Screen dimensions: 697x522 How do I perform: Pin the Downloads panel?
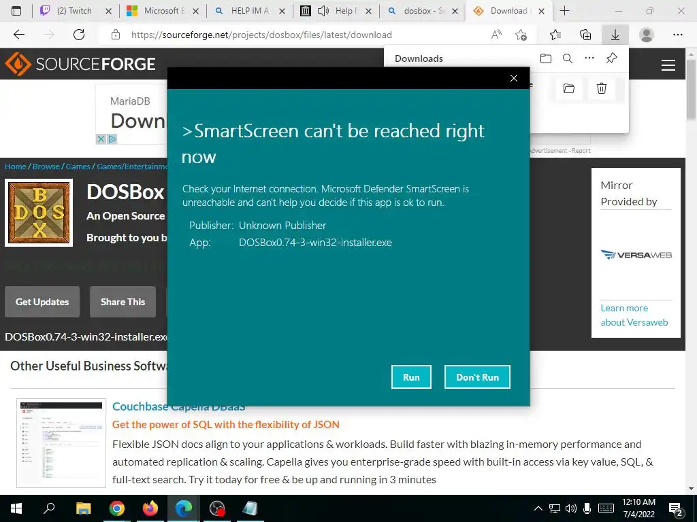[612, 58]
